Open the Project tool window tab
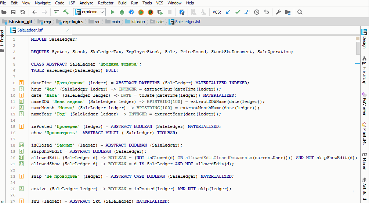This screenshot has width=369, height=203. click(2, 40)
